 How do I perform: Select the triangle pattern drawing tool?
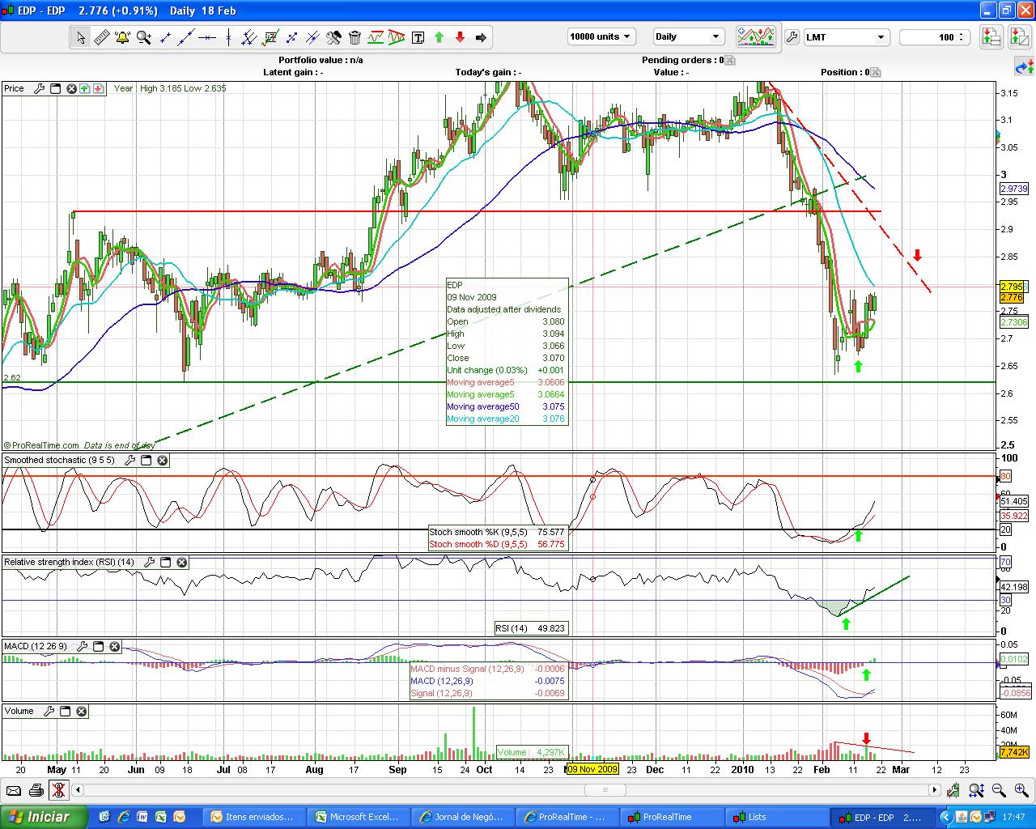397,37
